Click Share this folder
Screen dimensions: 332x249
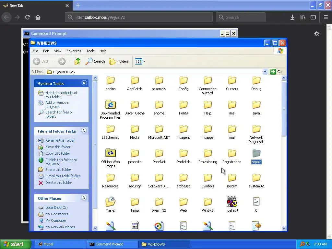[58, 170]
